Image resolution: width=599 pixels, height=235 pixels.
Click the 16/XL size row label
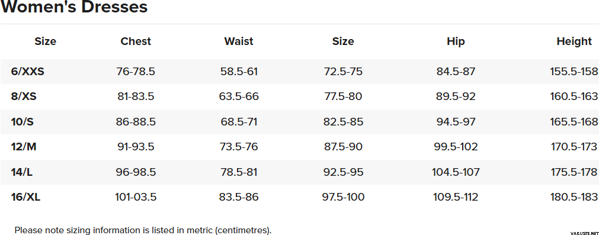click(25, 197)
